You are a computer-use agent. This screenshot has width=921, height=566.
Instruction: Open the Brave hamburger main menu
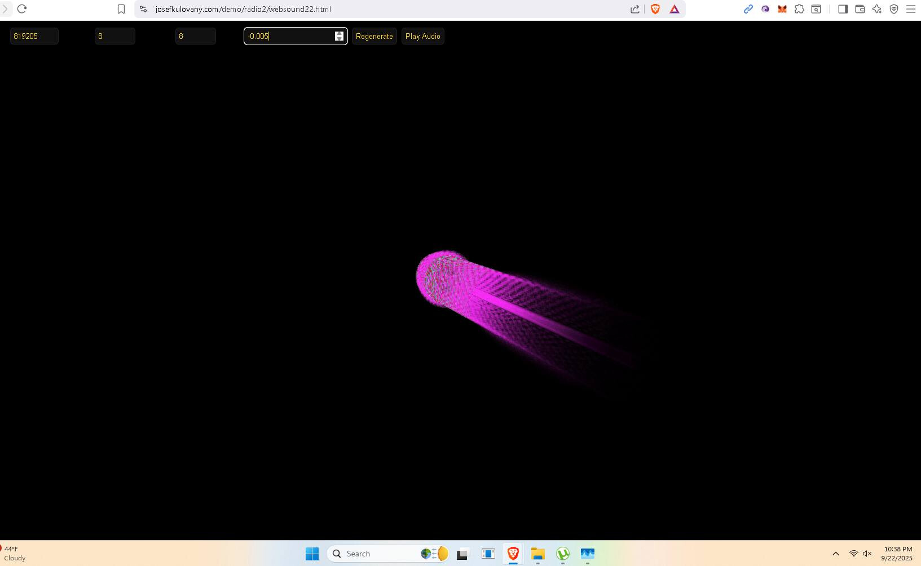coord(911,9)
